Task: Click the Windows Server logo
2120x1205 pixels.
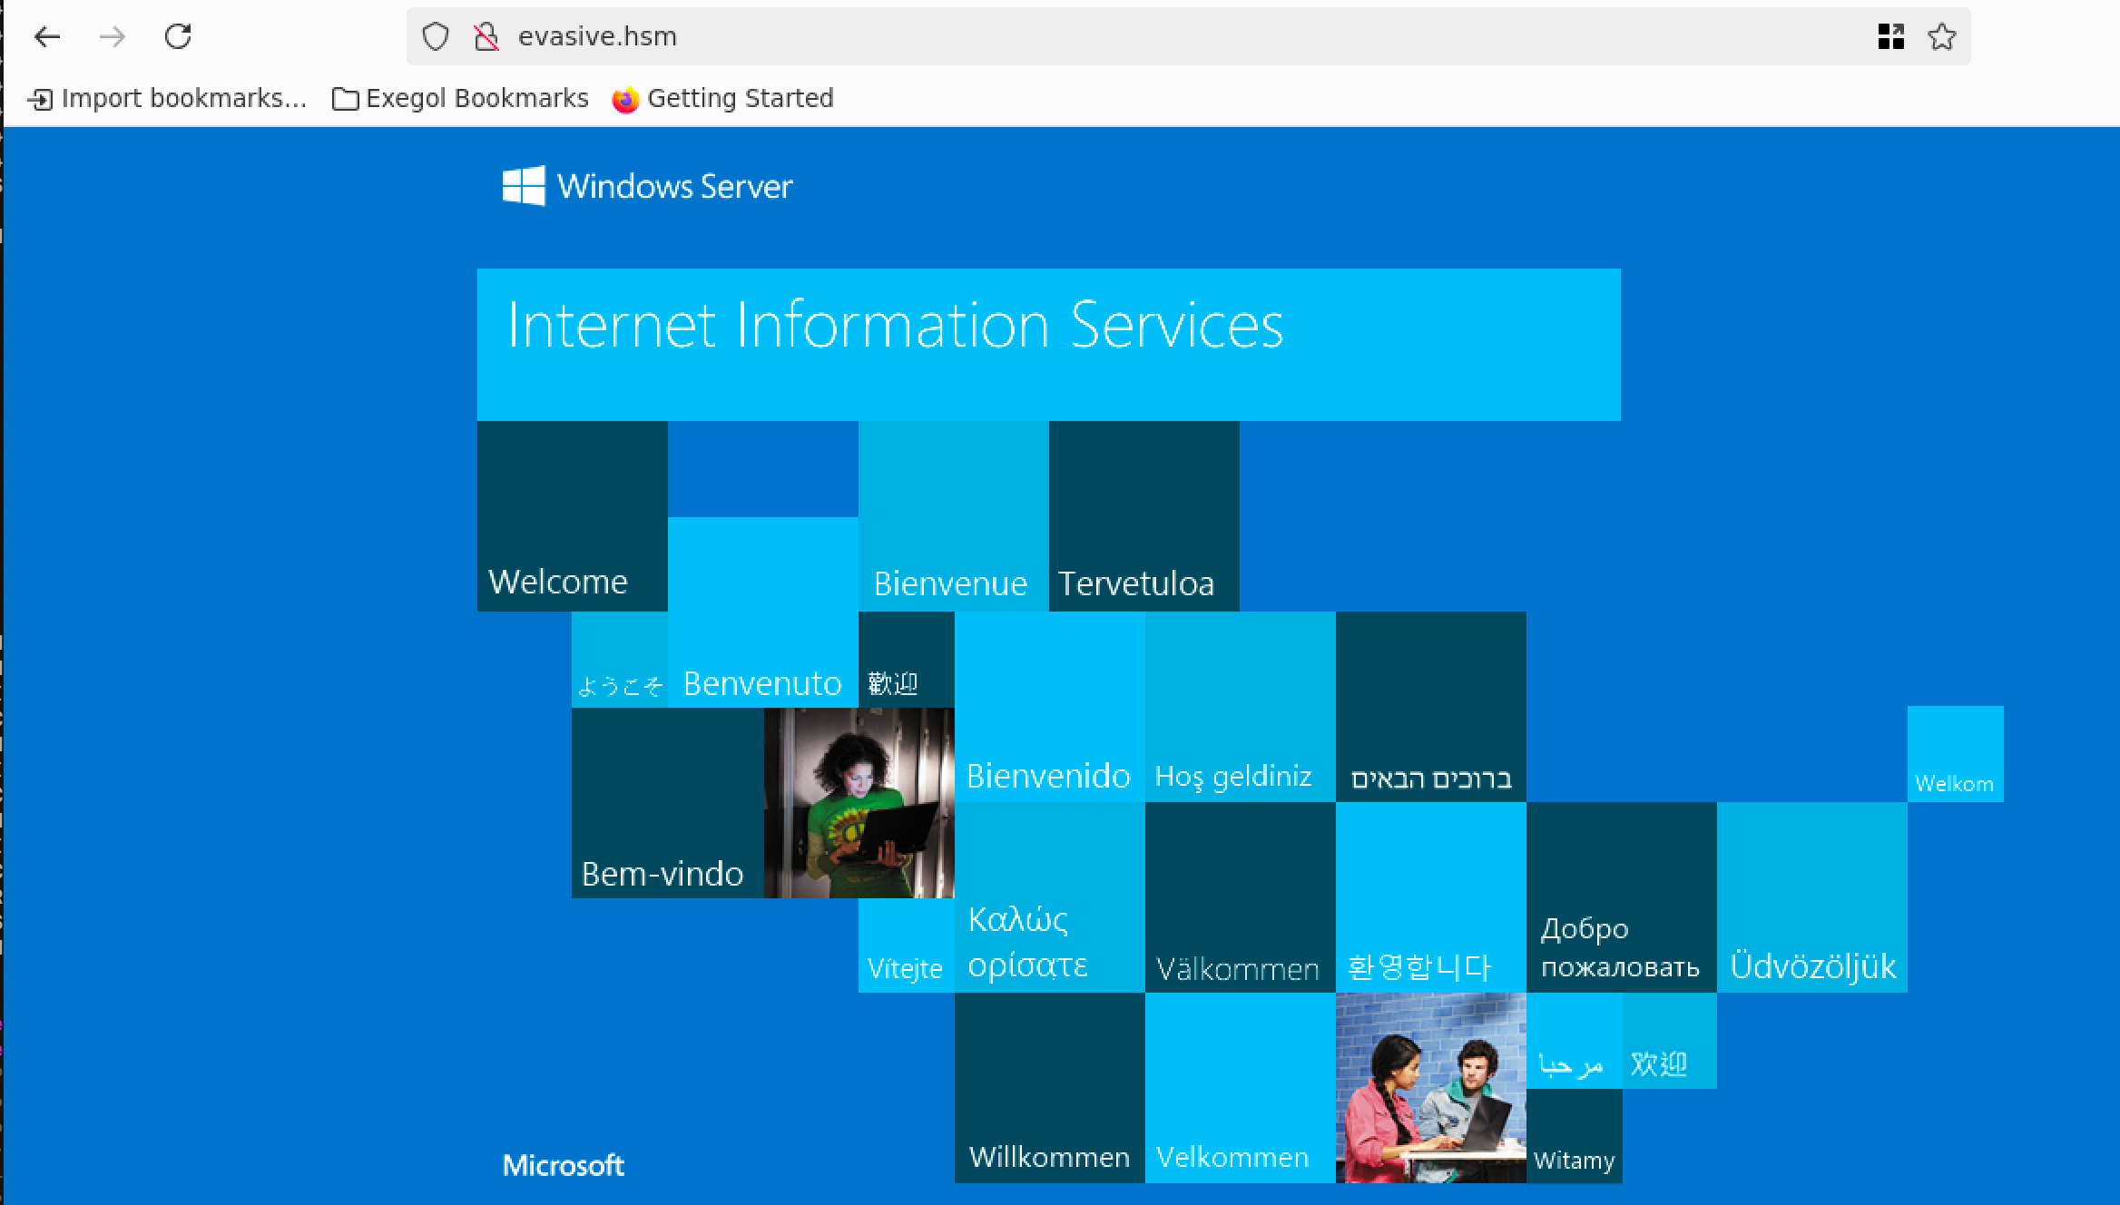Action: 648,186
